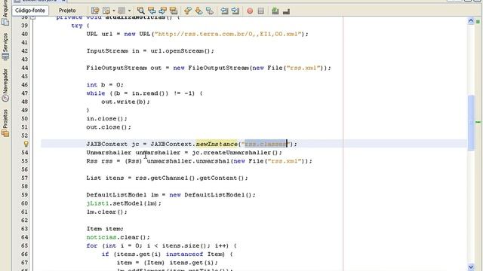Open the Navegador side panel tab

(x=5, y=85)
